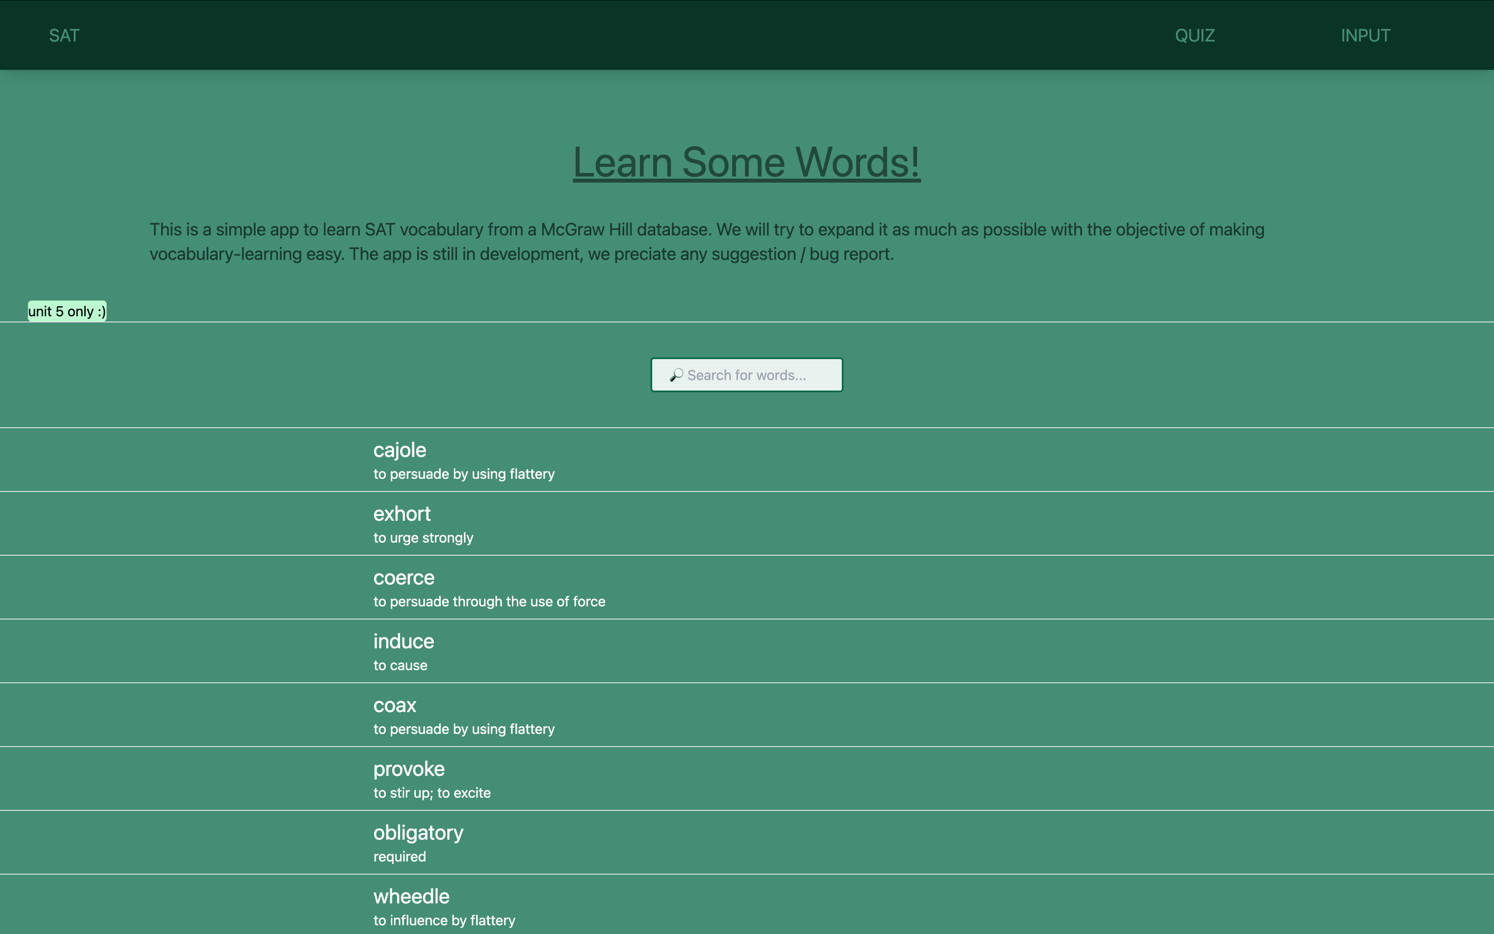Select the word 'coax'
This screenshot has width=1494, height=934.
(x=394, y=706)
